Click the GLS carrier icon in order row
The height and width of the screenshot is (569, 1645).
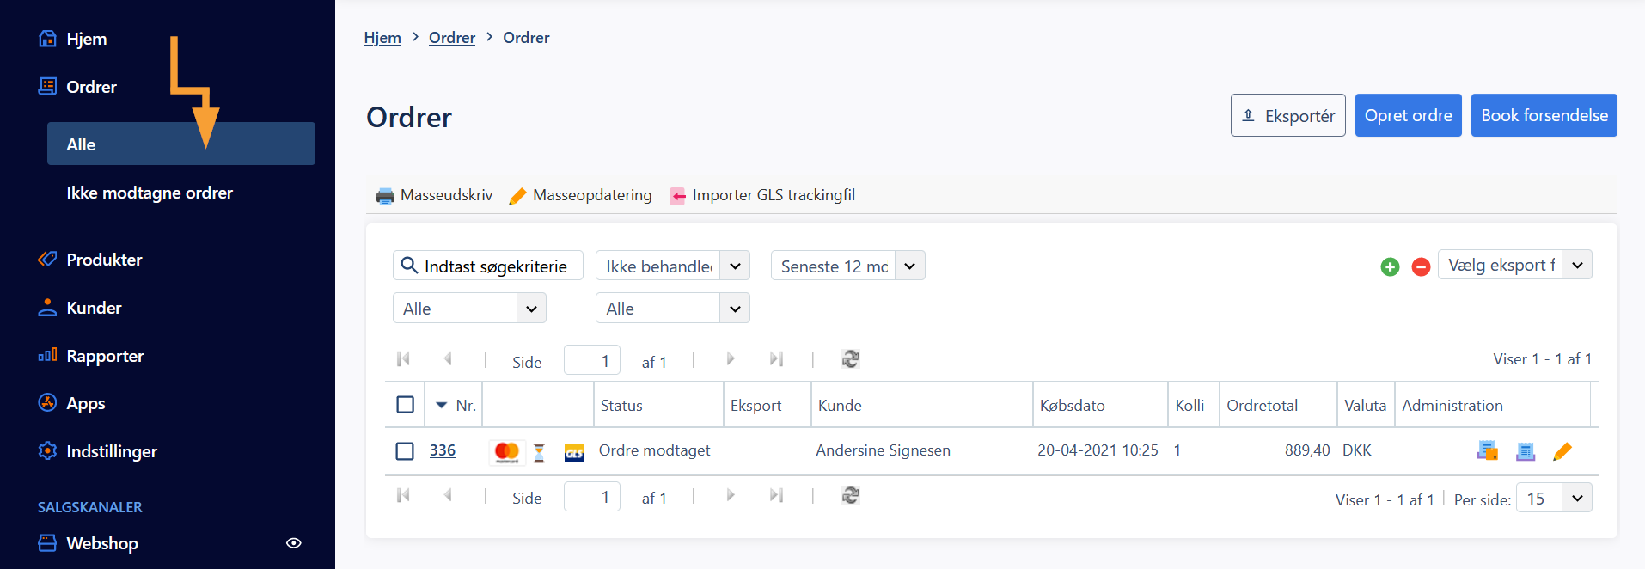(x=573, y=452)
